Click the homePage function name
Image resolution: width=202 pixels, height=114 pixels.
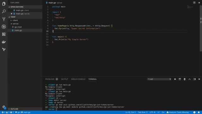pos(62,26)
